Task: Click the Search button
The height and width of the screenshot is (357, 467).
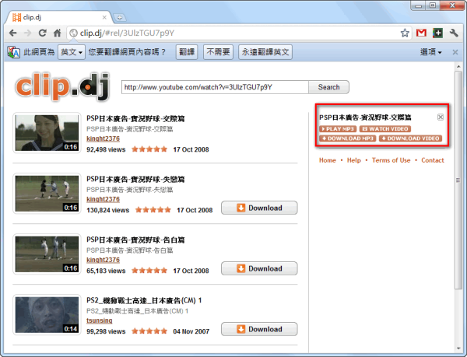Action: pos(328,87)
